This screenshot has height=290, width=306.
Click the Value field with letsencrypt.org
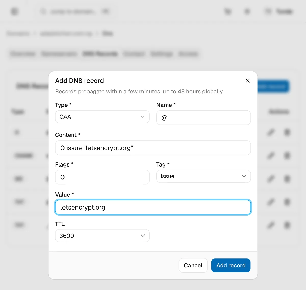point(153,207)
